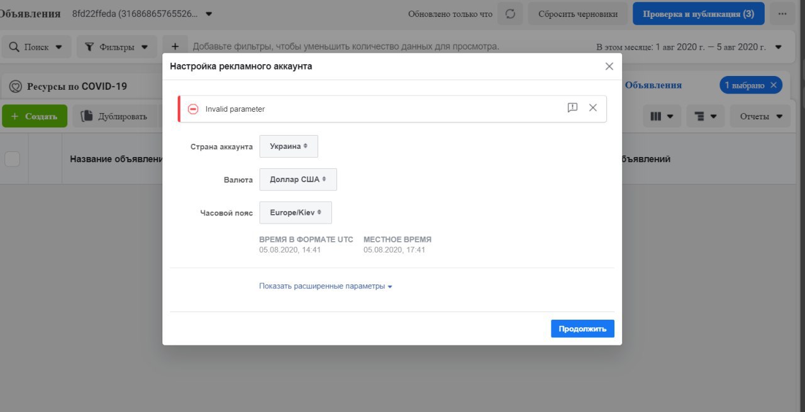Image resolution: width=805 pixels, height=412 pixels.
Task: Open the Страна аккаунта Украина dropdown
Action: coord(289,146)
